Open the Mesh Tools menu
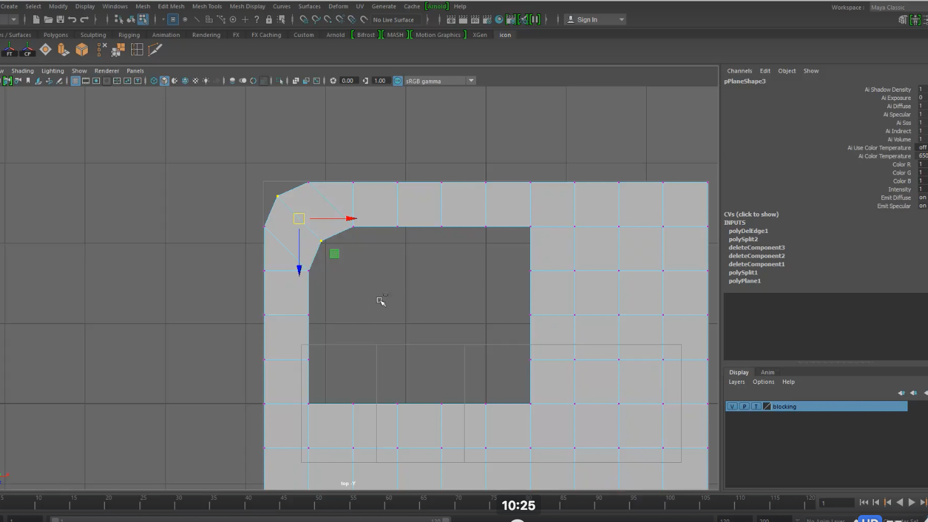928x522 pixels. tap(207, 6)
